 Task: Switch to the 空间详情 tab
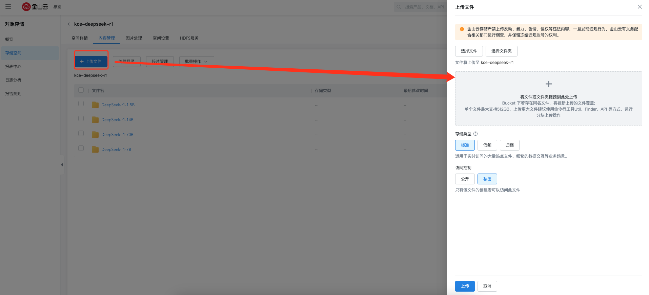tap(80, 38)
